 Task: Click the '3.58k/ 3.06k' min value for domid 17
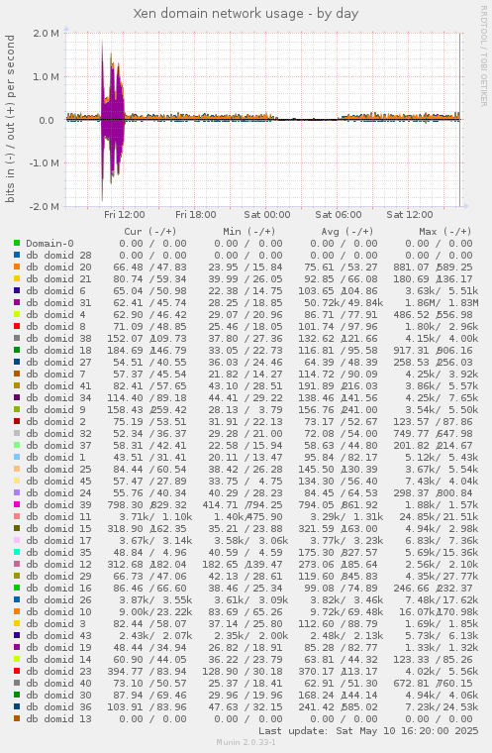(x=251, y=540)
